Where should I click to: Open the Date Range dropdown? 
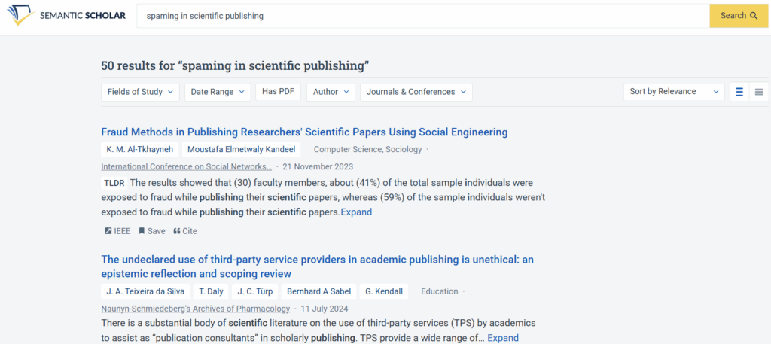[218, 92]
